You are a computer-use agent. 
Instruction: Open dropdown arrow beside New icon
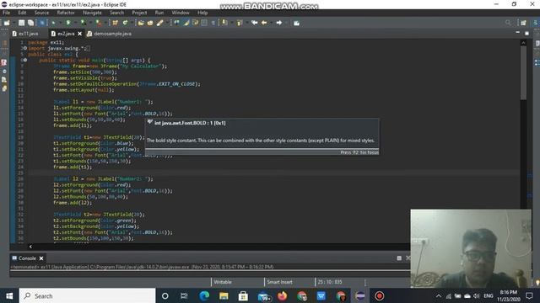coord(13,23)
